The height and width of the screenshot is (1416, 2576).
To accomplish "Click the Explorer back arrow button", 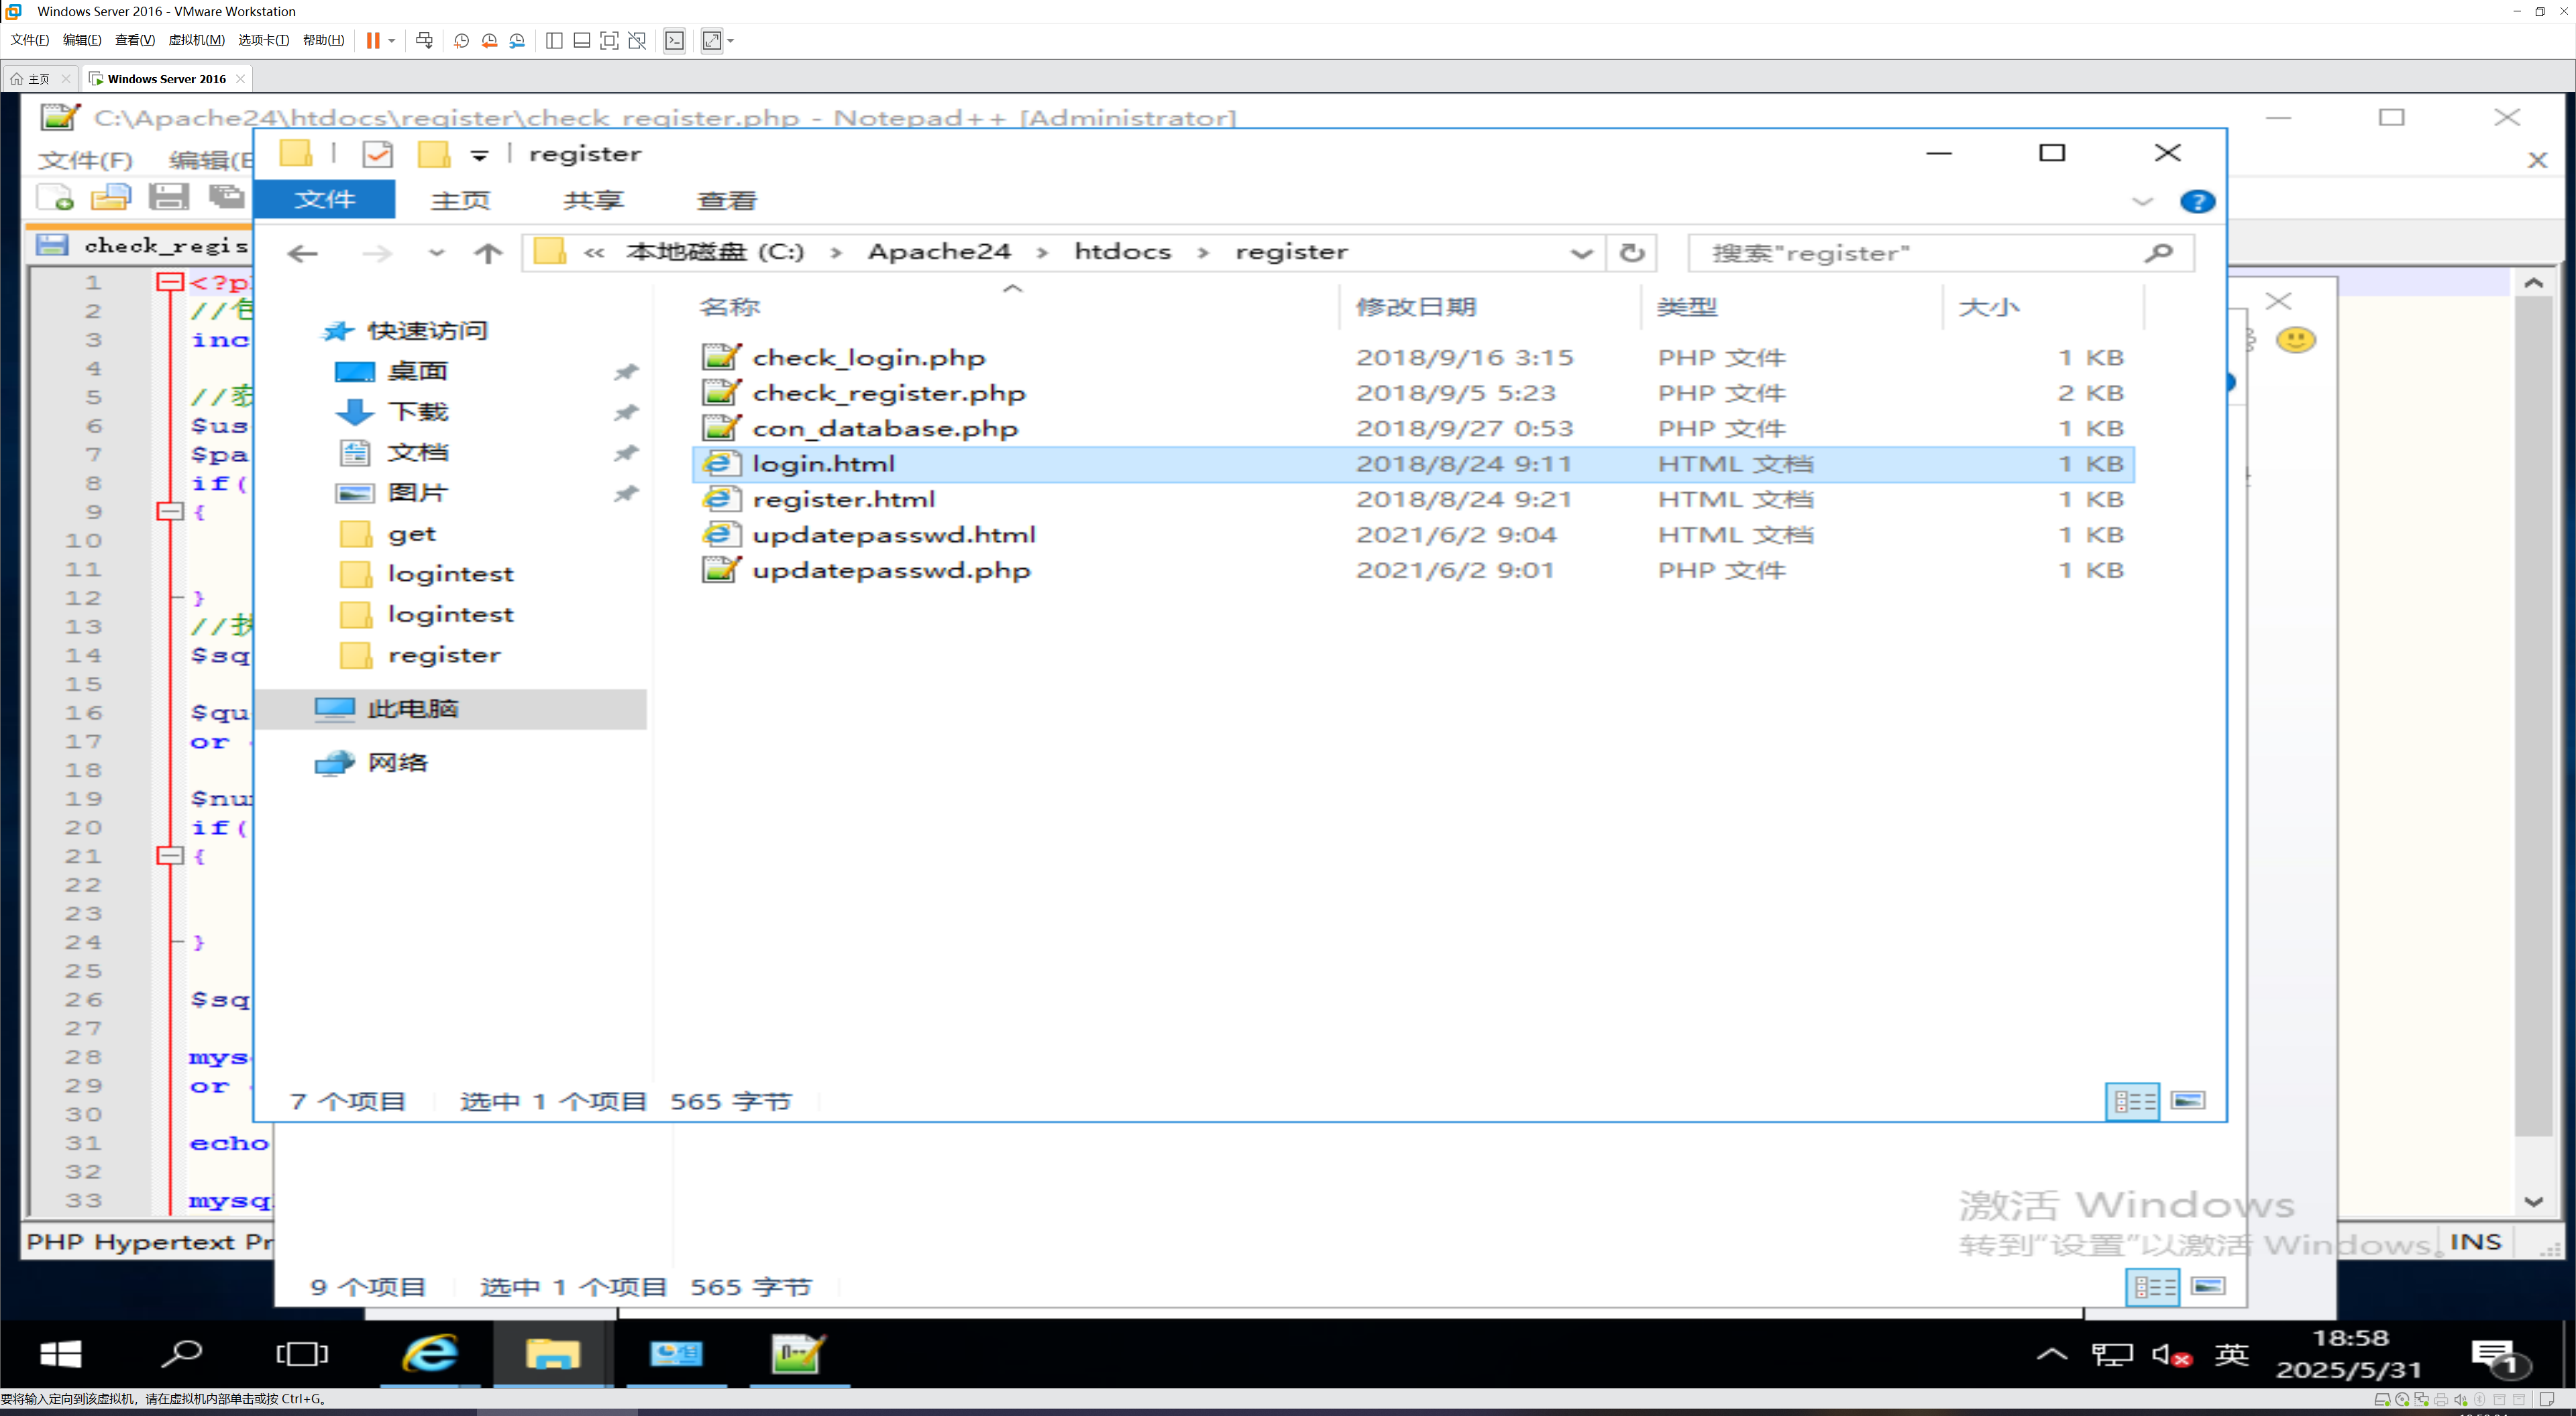I will coord(302,253).
